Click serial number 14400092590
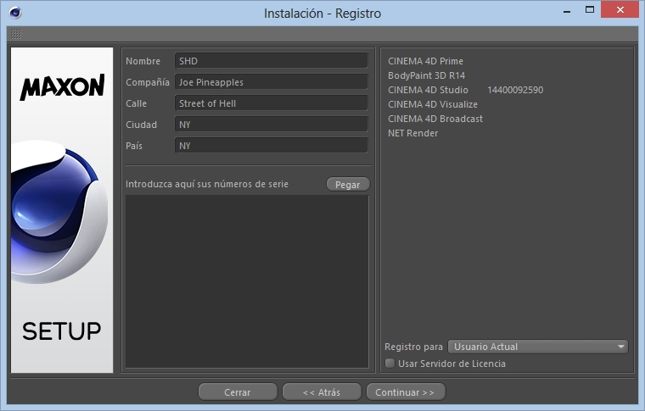The width and height of the screenshot is (645, 411). coord(515,90)
